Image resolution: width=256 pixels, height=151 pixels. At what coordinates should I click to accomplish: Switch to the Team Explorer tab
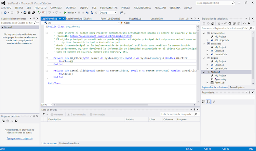237,87
